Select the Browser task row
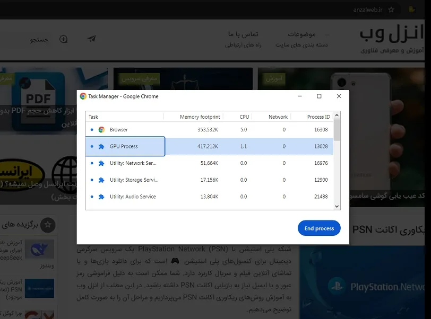 pyautogui.click(x=210, y=130)
